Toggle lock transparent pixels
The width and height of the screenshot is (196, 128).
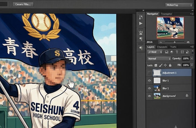156,65
